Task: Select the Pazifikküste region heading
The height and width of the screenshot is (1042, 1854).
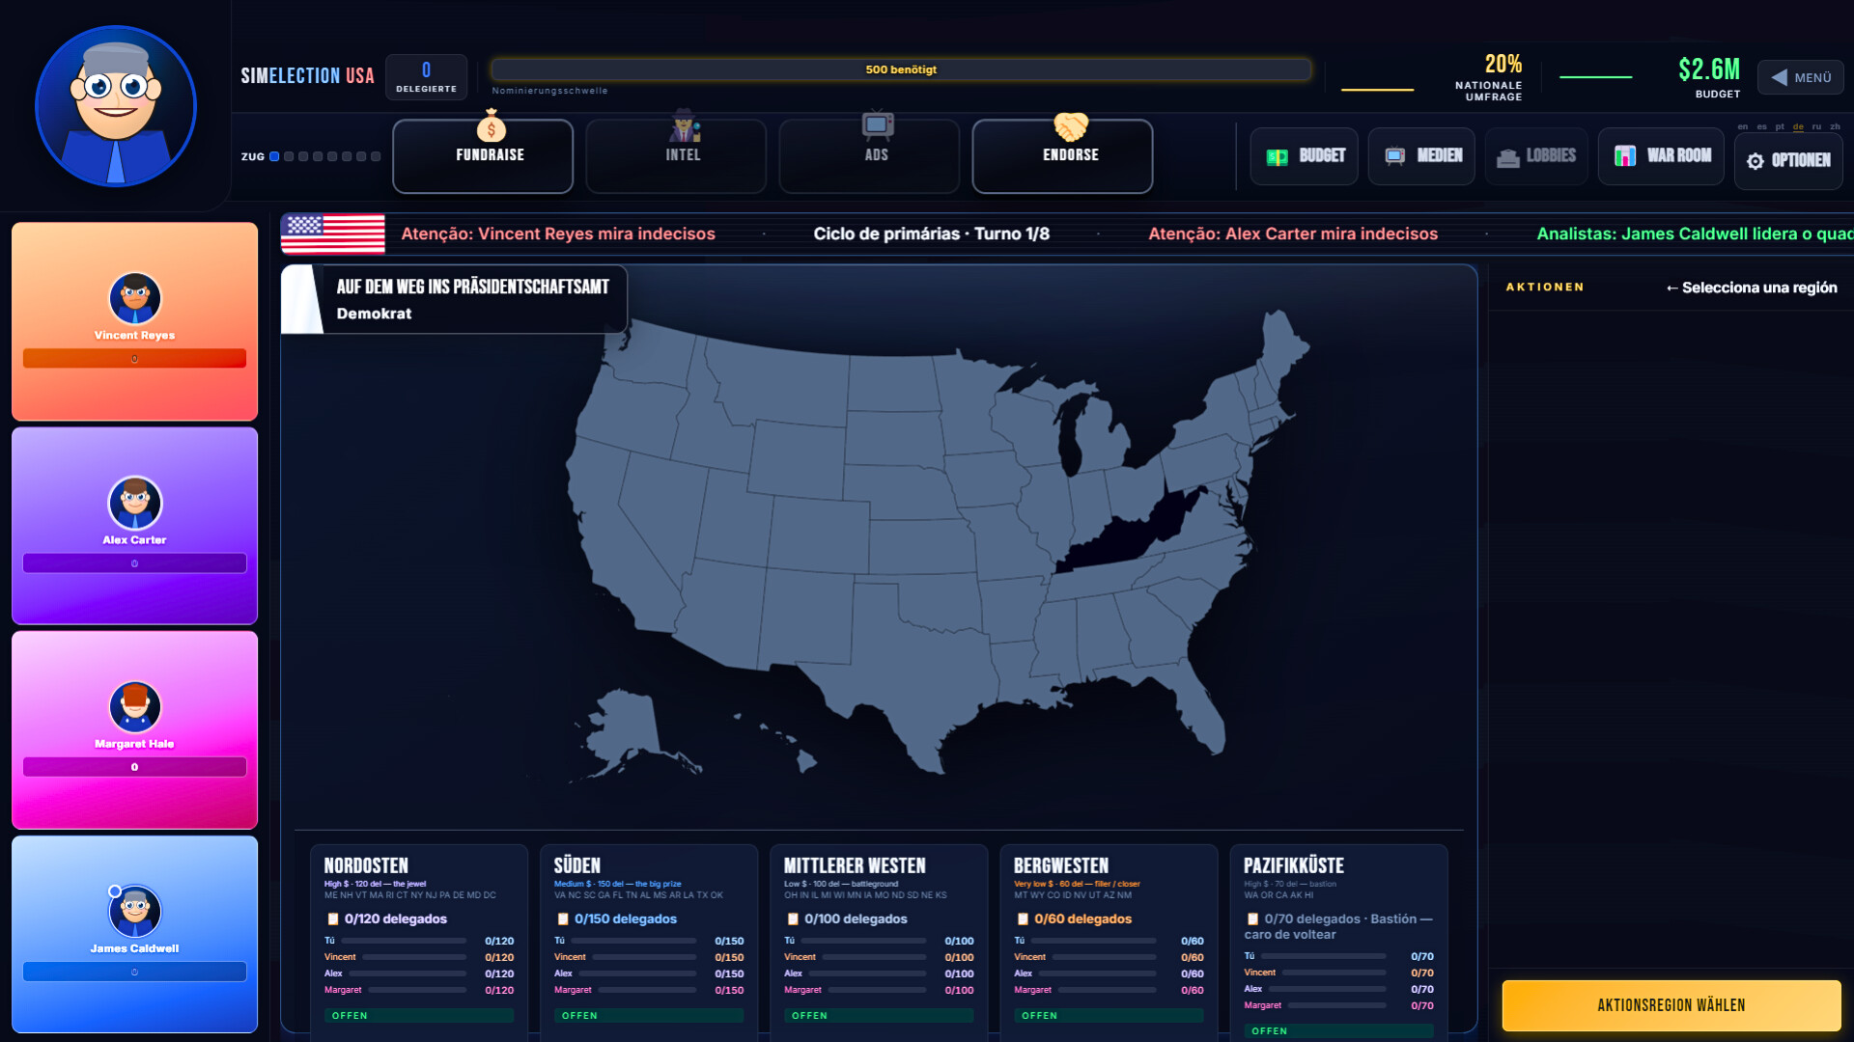Action: click(x=1294, y=865)
